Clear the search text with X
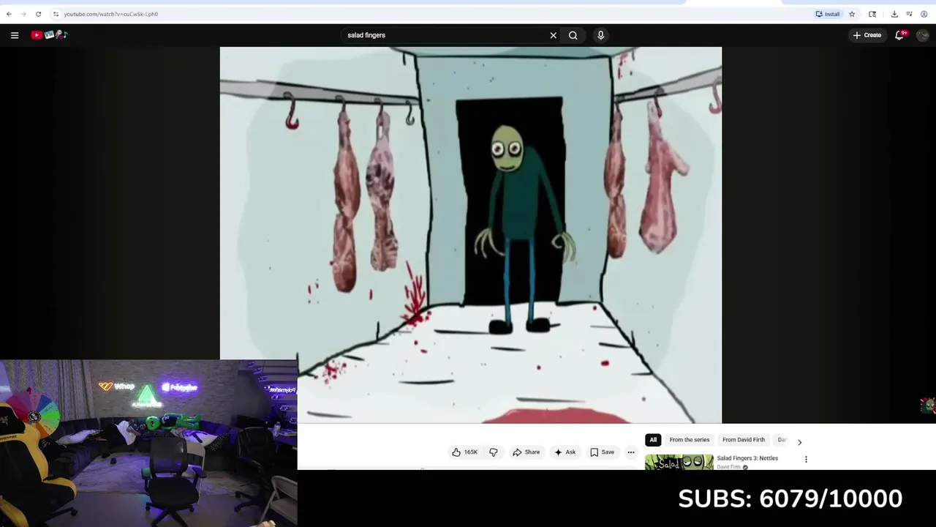The width and height of the screenshot is (936, 527). click(x=554, y=35)
